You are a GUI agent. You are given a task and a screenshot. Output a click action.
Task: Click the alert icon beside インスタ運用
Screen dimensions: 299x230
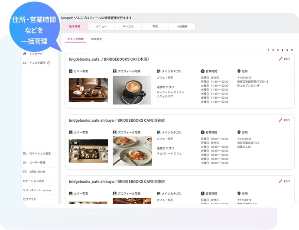click(x=49, y=63)
